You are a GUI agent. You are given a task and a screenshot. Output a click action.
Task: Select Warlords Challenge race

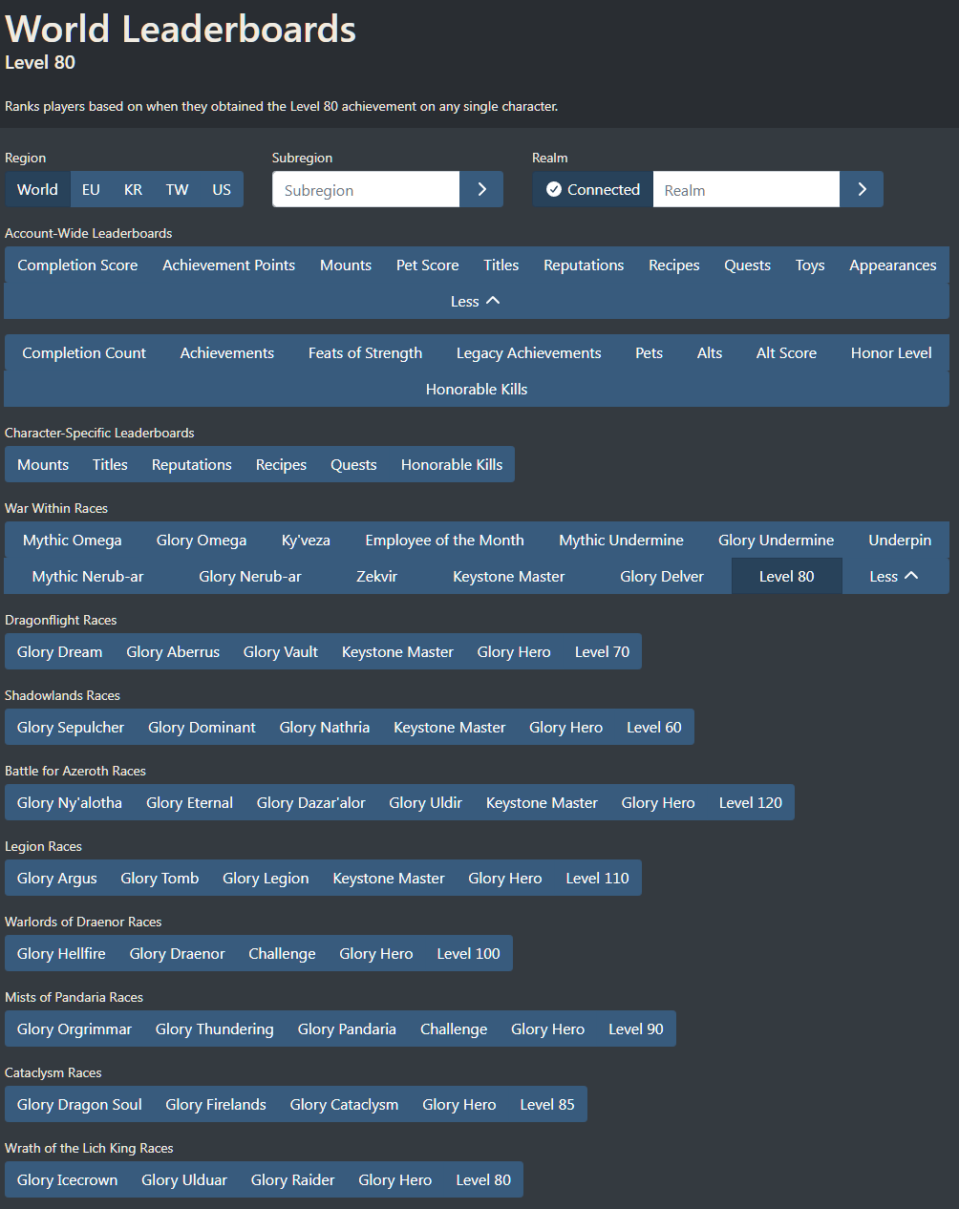[x=282, y=953]
